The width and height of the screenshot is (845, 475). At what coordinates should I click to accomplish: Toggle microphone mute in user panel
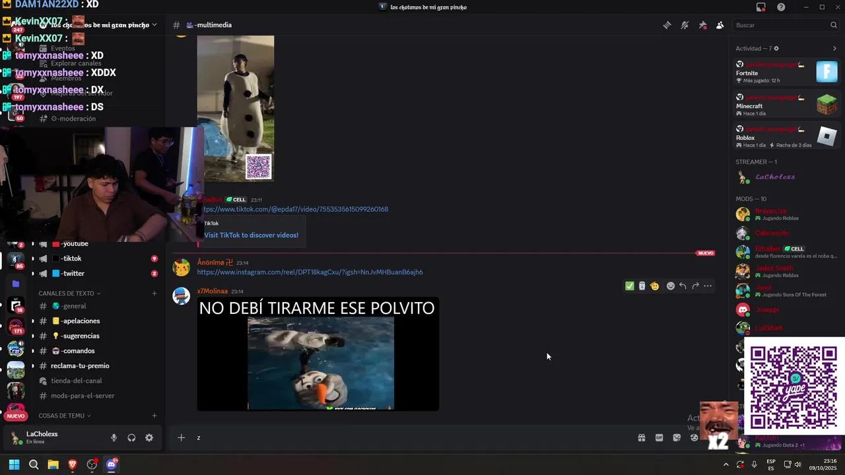tap(114, 437)
